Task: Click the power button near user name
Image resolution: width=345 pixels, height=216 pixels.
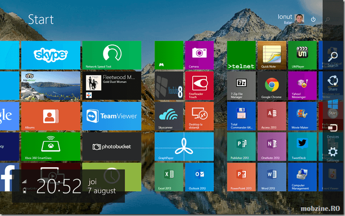Action: click(x=313, y=19)
